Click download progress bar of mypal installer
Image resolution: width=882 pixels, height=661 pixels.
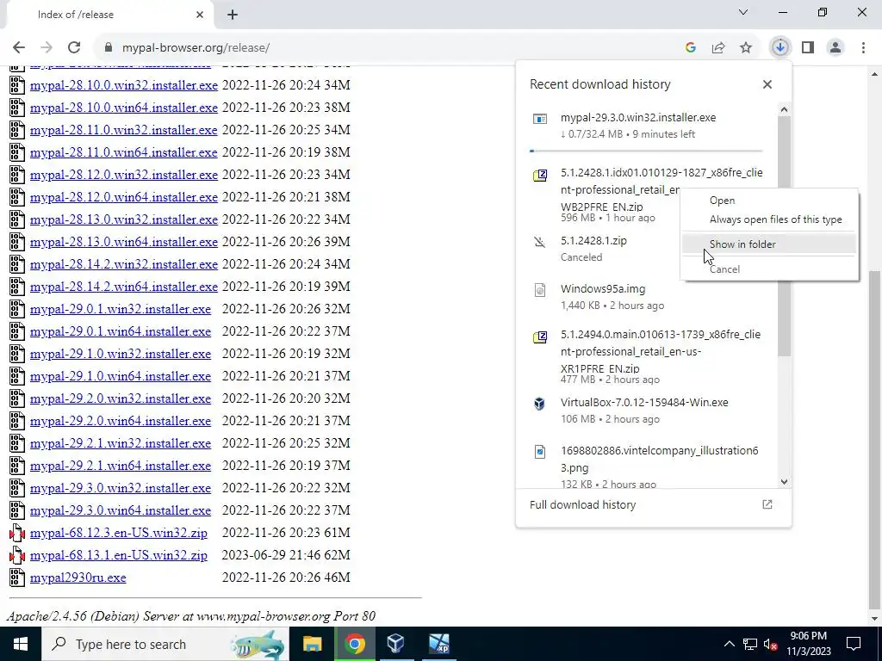[646, 151]
